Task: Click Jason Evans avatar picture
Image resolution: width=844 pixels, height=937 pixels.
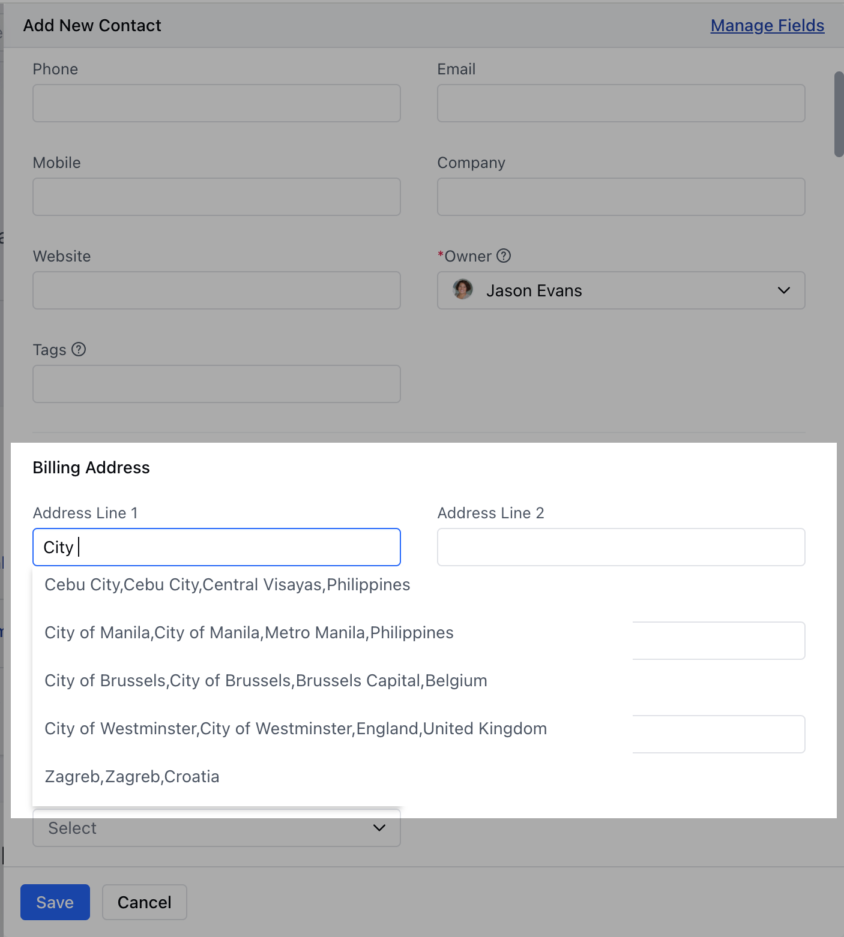Action: point(463,290)
